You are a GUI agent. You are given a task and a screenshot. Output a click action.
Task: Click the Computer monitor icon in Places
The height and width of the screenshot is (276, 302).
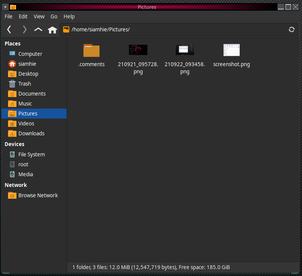click(x=12, y=54)
